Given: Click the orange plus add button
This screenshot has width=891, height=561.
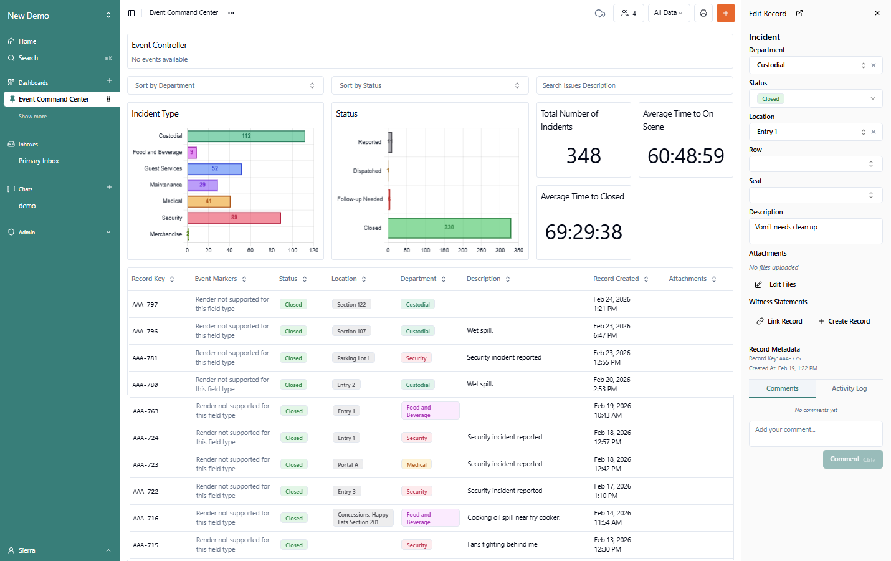Looking at the screenshot, I should (726, 13).
